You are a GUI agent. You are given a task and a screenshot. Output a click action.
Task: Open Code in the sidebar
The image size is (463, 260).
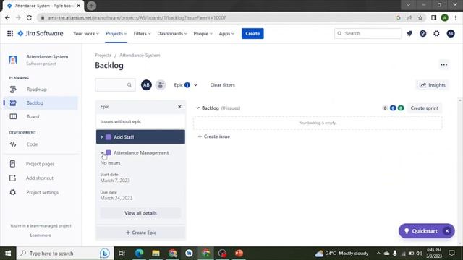coord(41,144)
